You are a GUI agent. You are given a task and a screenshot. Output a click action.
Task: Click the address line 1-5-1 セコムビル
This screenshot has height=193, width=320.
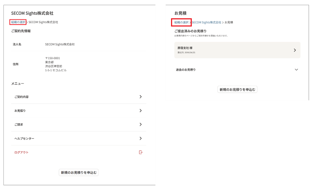pos(56,70)
